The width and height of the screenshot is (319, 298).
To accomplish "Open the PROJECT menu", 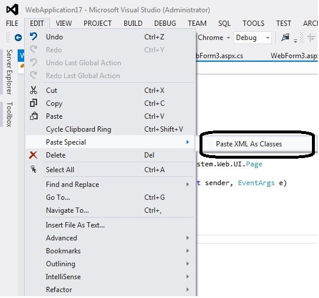I will coord(98,24).
